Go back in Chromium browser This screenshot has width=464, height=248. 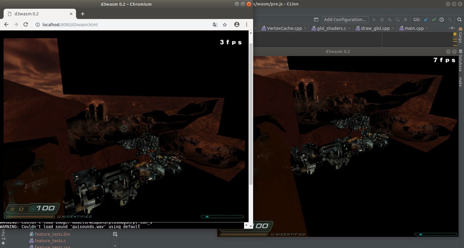point(6,25)
